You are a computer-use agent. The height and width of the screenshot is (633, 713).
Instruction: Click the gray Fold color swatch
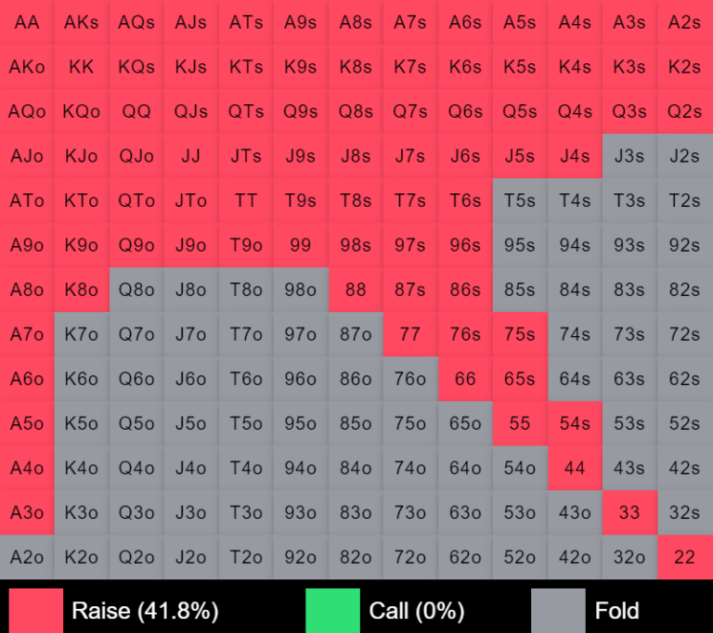tap(558, 610)
